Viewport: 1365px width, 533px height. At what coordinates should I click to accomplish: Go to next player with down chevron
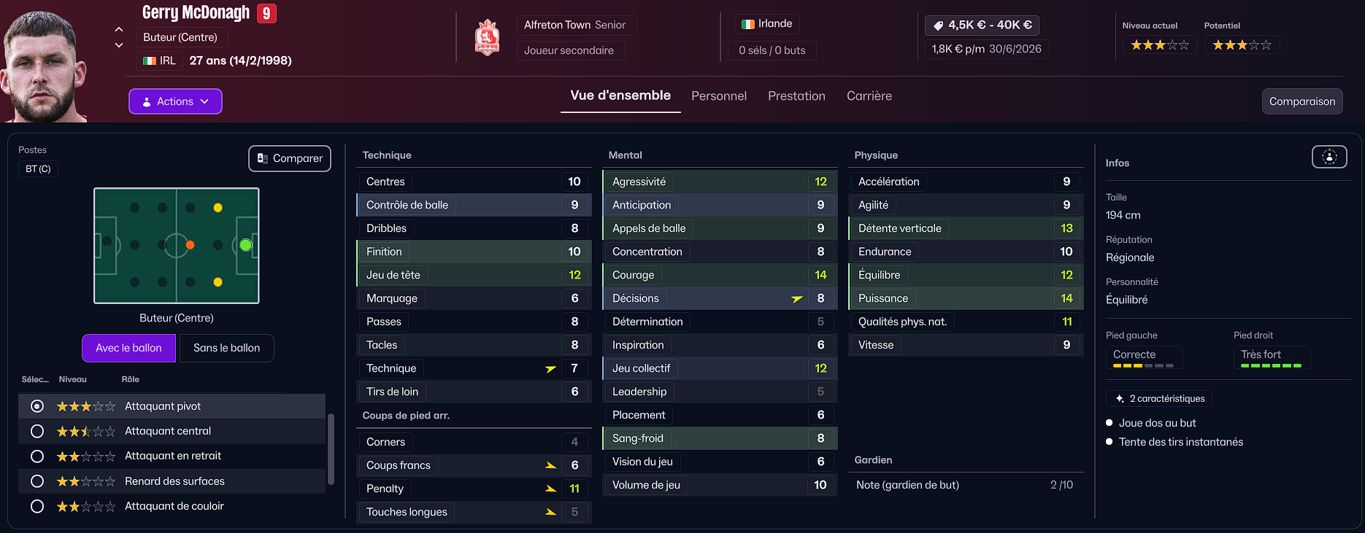(119, 45)
